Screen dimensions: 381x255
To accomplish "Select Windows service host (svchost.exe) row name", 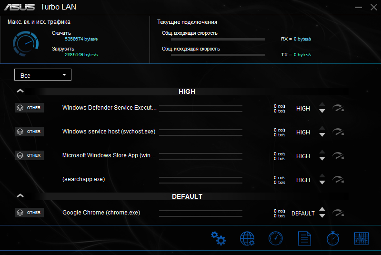I will (x=109, y=132).
